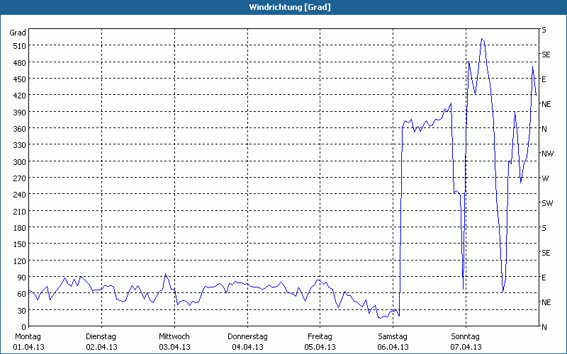Image resolution: width=567 pixels, height=354 pixels.
Task: Pick the date label 04.04.13
Action: point(247,347)
